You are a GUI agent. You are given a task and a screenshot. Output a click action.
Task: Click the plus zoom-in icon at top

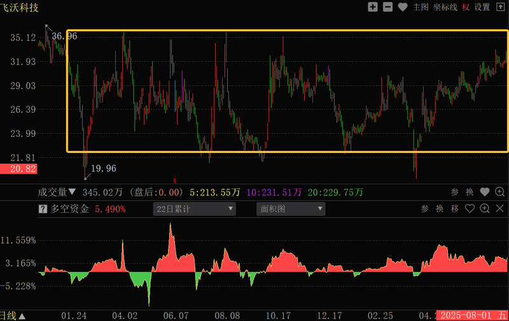373,7
